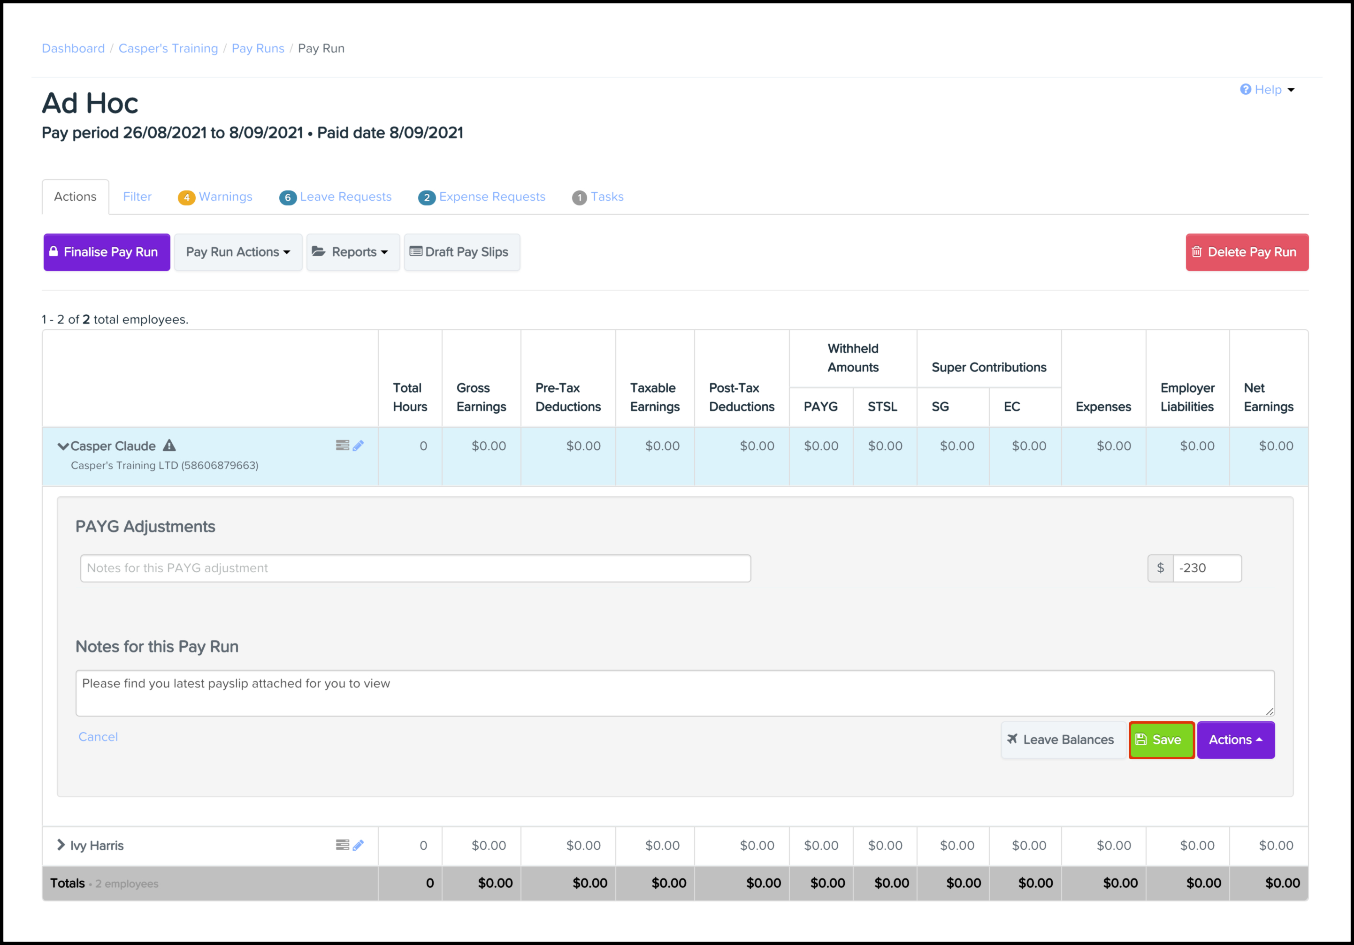Expand the Ivy Harris row
The image size is (1354, 945).
(x=61, y=845)
